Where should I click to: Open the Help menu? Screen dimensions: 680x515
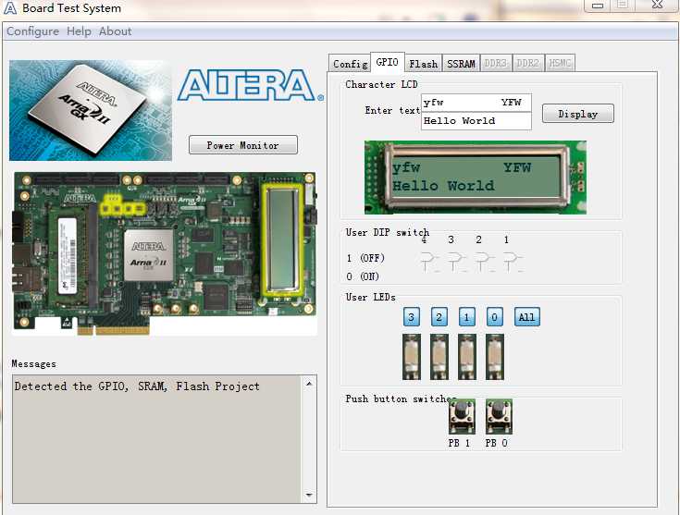(x=79, y=31)
